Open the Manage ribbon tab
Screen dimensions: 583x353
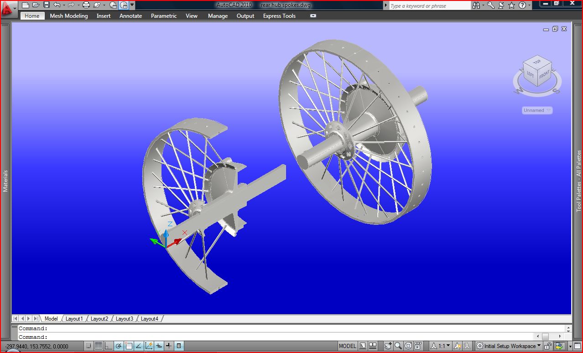(218, 16)
